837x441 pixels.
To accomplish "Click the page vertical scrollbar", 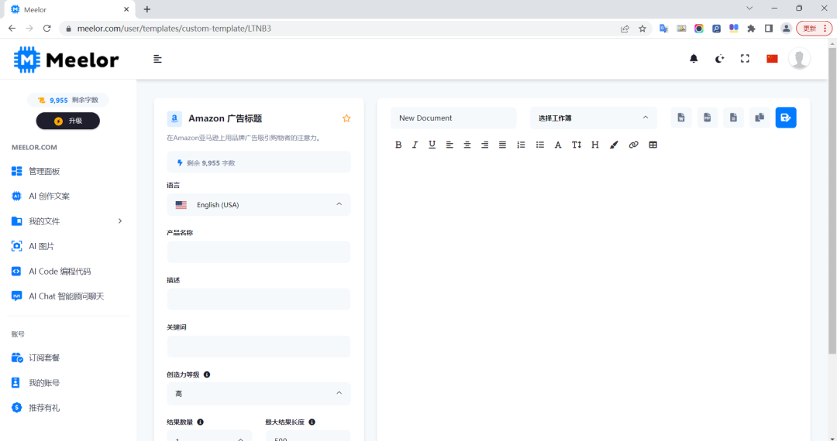I will pos(832,200).
